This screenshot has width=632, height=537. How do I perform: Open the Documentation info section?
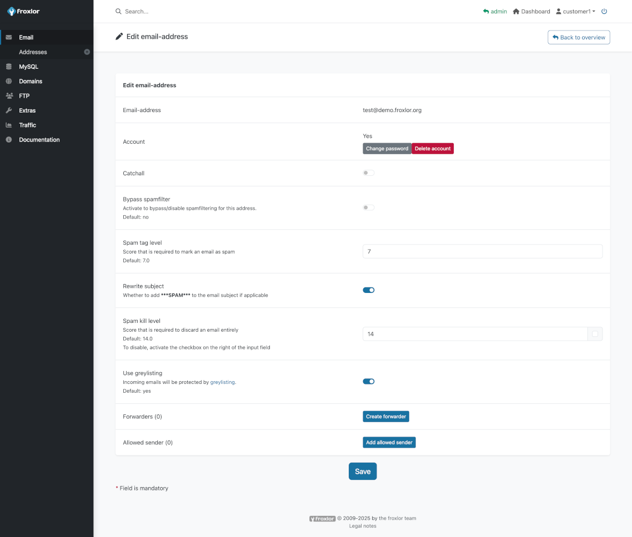[9, 139]
